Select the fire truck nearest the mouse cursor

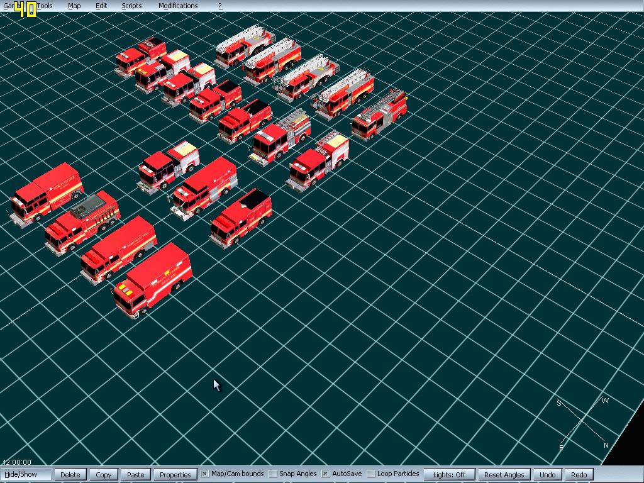(x=152, y=280)
